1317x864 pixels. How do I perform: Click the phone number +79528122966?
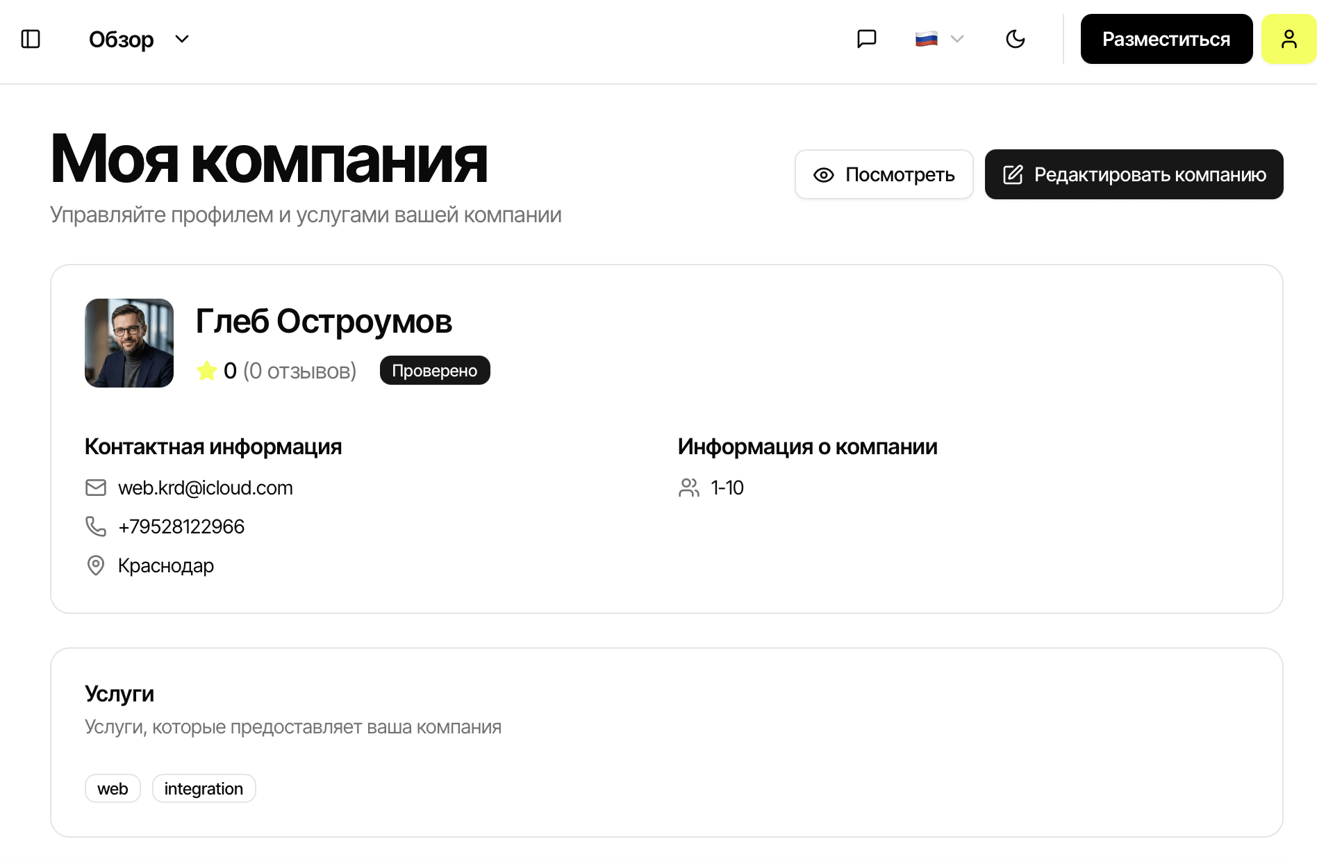pos(181,526)
